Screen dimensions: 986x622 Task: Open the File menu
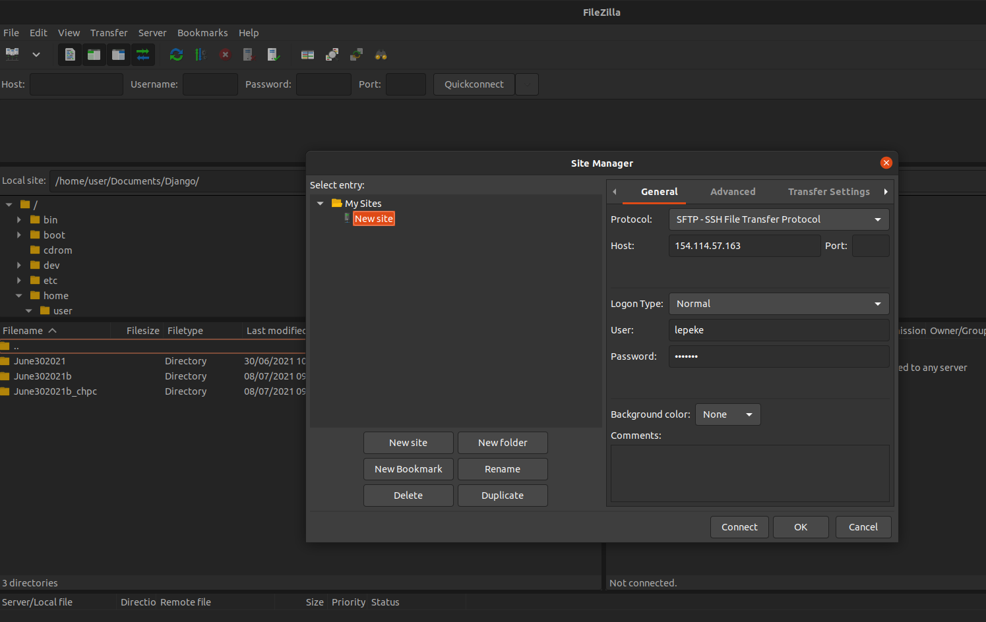coord(11,33)
